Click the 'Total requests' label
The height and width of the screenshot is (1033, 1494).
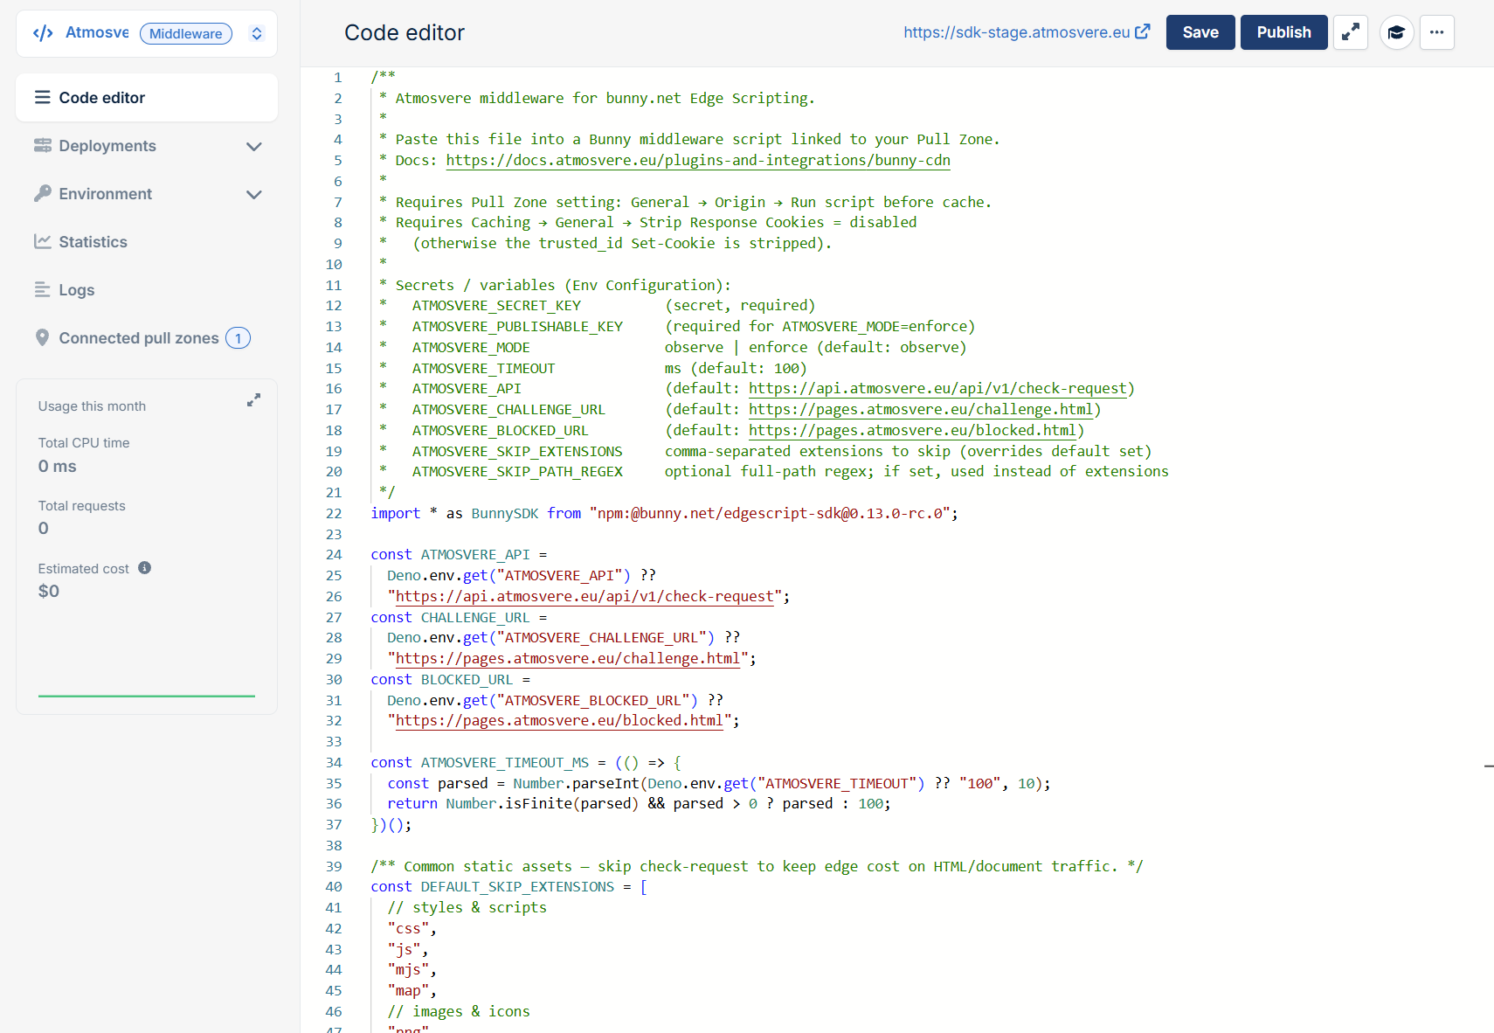tap(82, 506)
